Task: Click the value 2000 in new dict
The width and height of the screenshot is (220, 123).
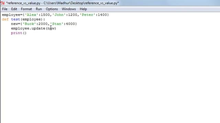Action: point(43,24)
